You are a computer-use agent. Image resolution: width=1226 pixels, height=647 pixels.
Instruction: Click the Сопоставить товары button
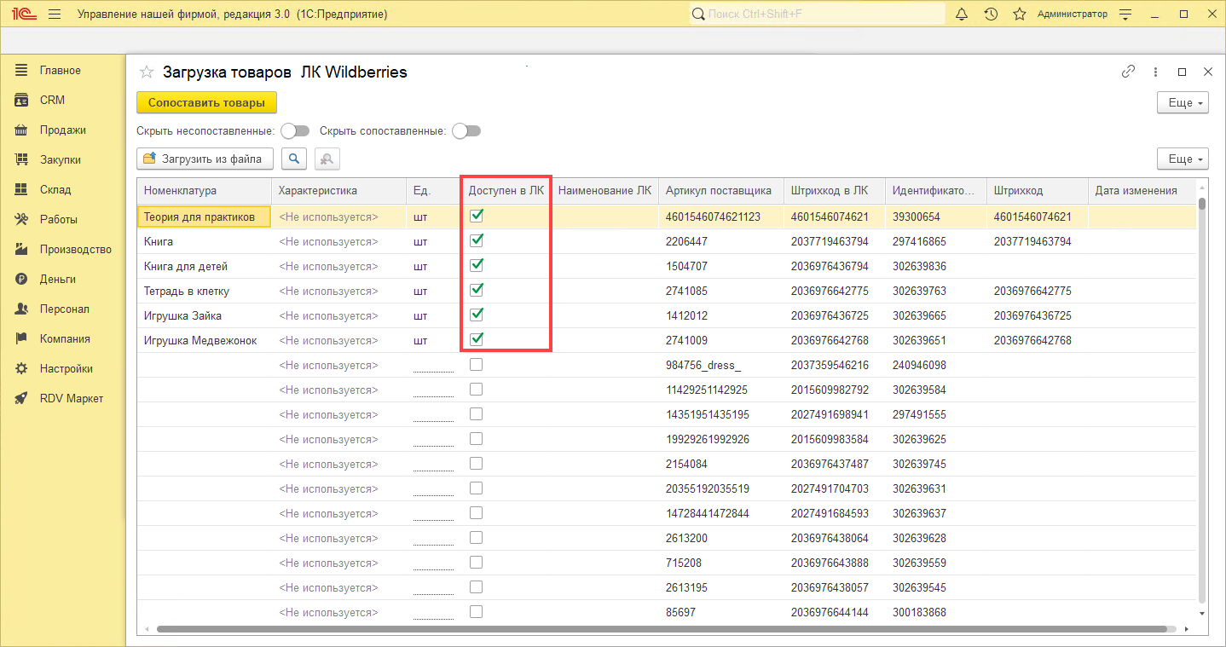point(206,102)
